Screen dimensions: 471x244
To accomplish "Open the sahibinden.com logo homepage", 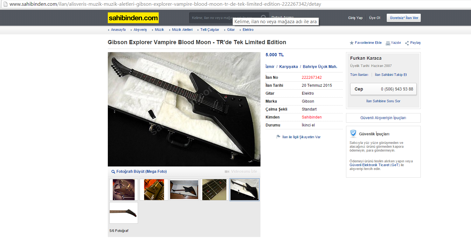I will pyautogui.click(x=133, y=18).
